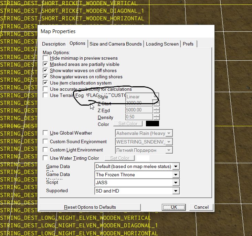Toggle Show water waves on rolling shores
The image size is (252, 236).
[45, 77]
